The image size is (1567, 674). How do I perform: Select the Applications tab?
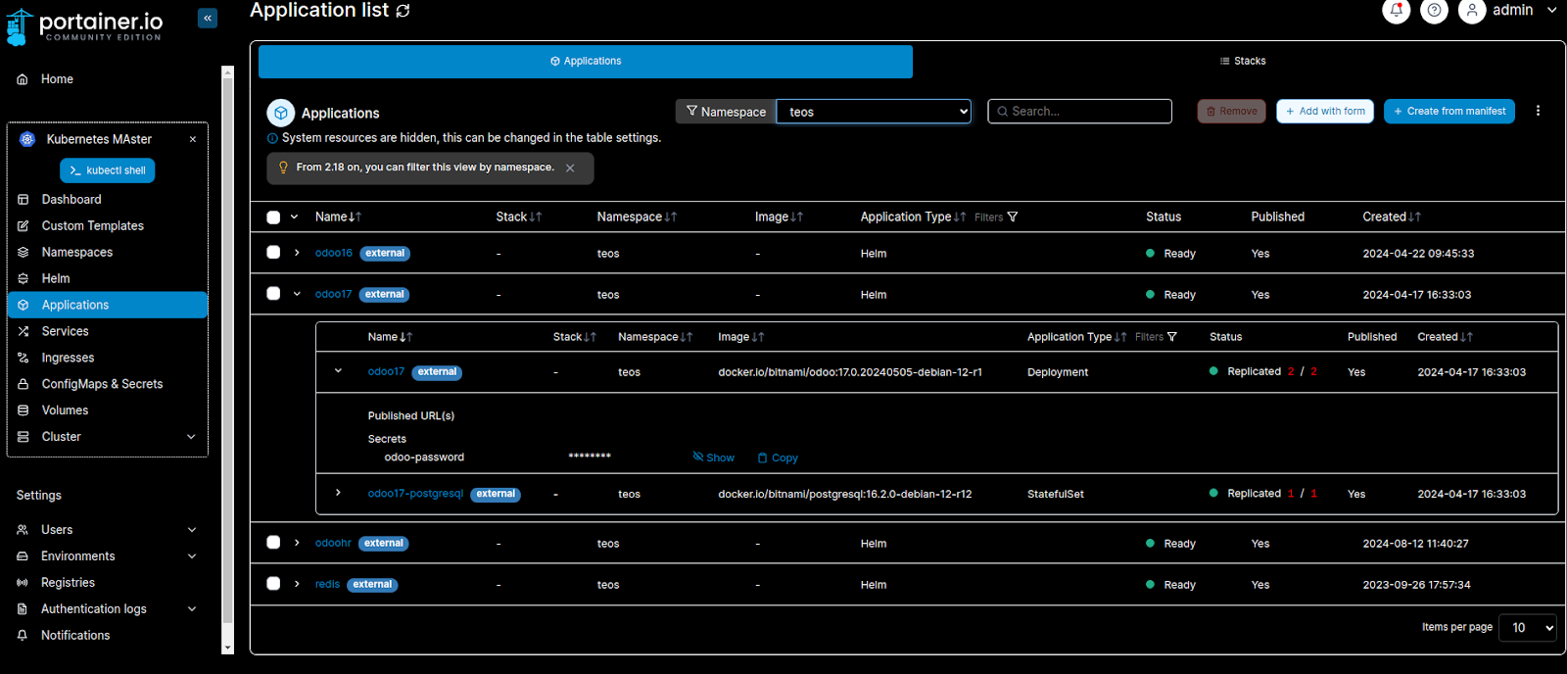point(586,61)
